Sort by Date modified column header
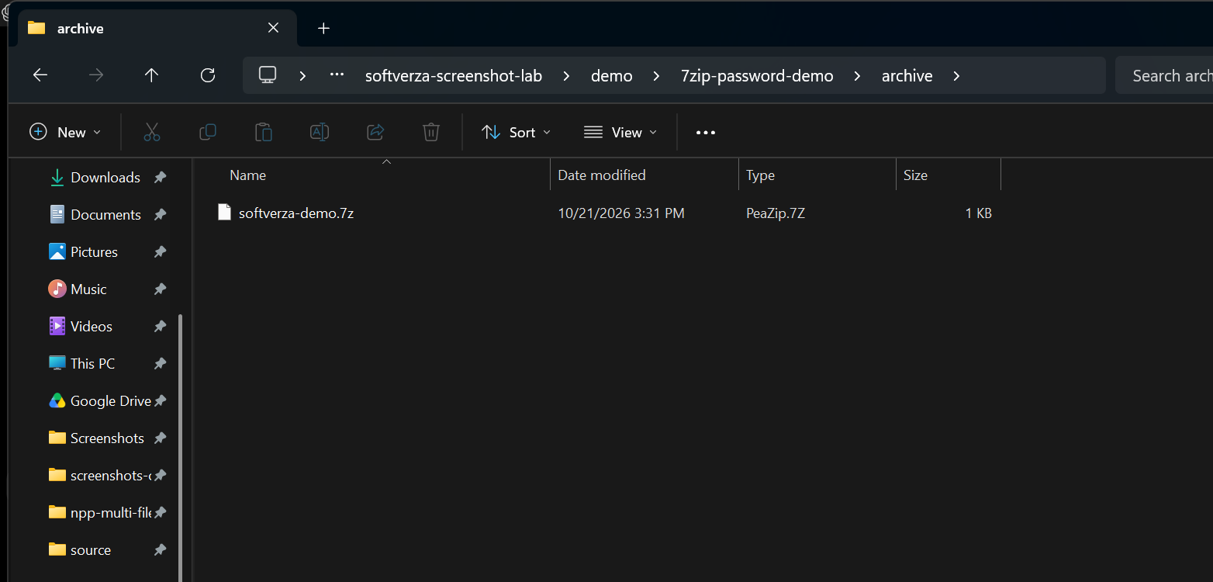The height and width of the screenshot is (582, 1213). point(602,175)
